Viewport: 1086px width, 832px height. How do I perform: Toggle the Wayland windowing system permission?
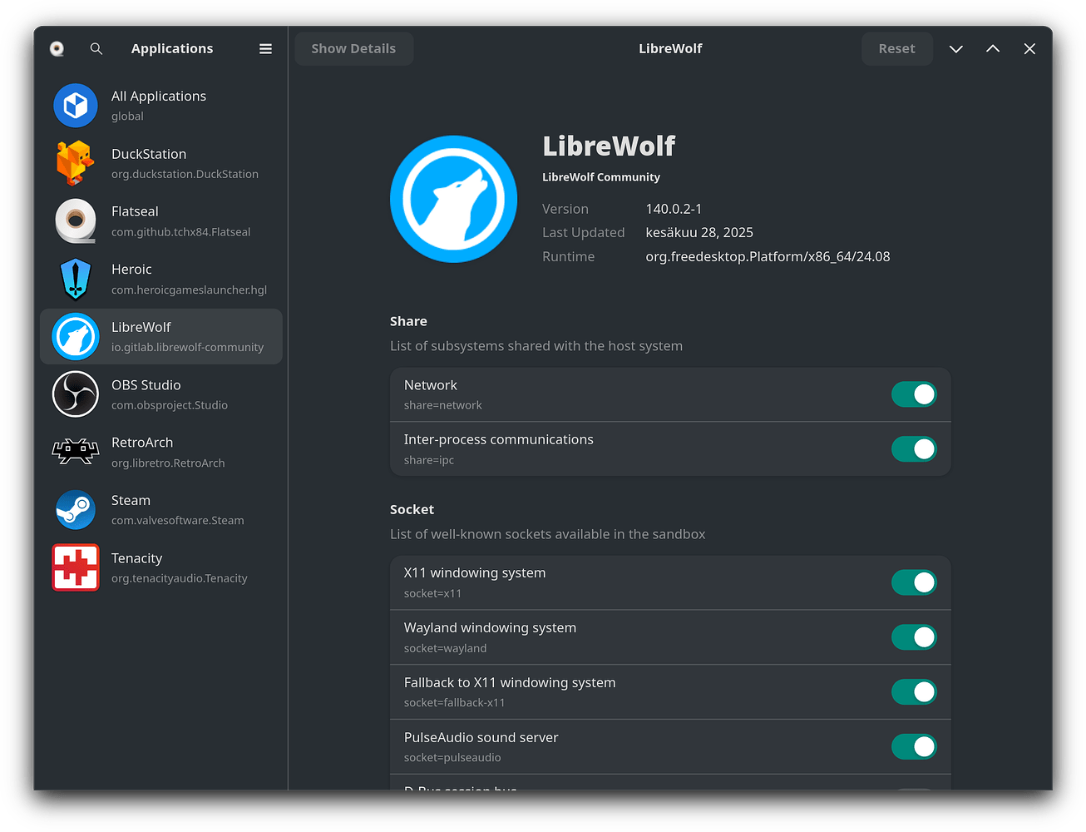pyautogui.click(x=914, y=637)
